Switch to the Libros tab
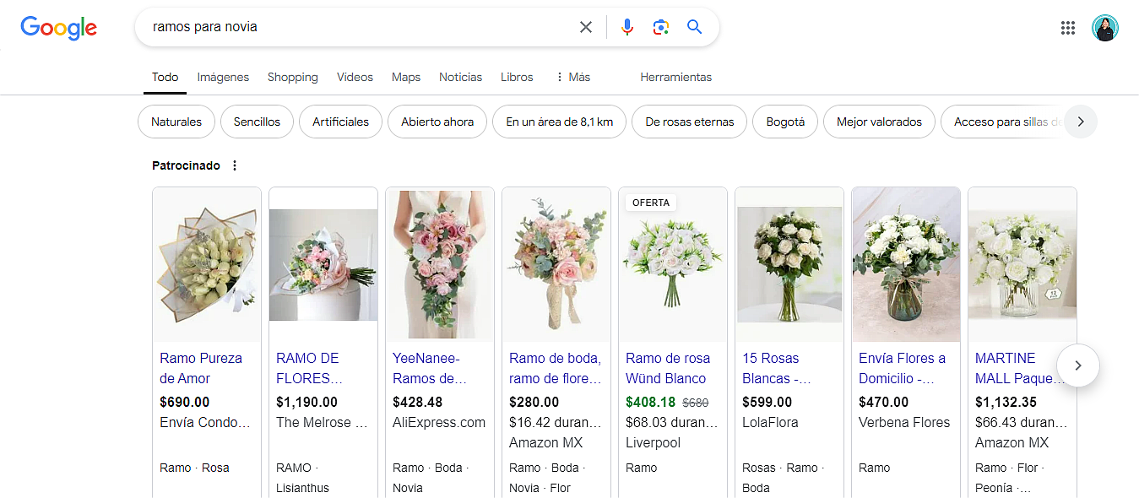Viewport: 1139px width, 498px height. pos(517,77)
